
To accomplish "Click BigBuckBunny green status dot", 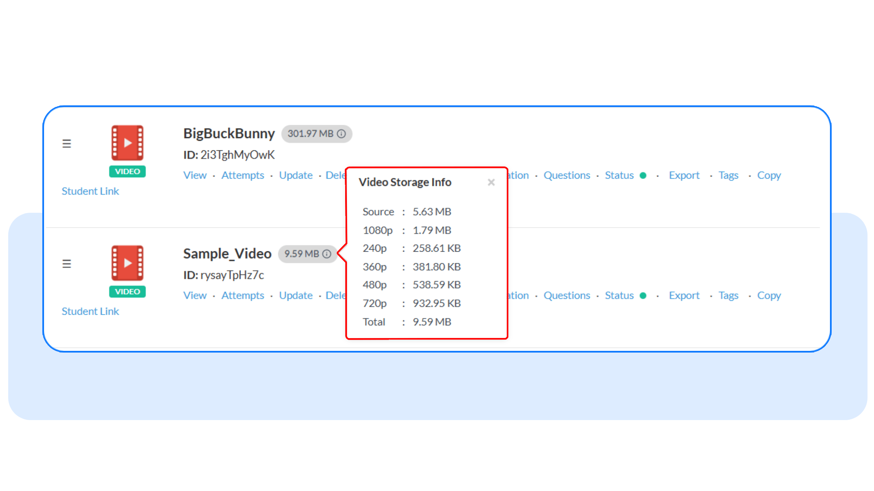I will pos(643,175).
